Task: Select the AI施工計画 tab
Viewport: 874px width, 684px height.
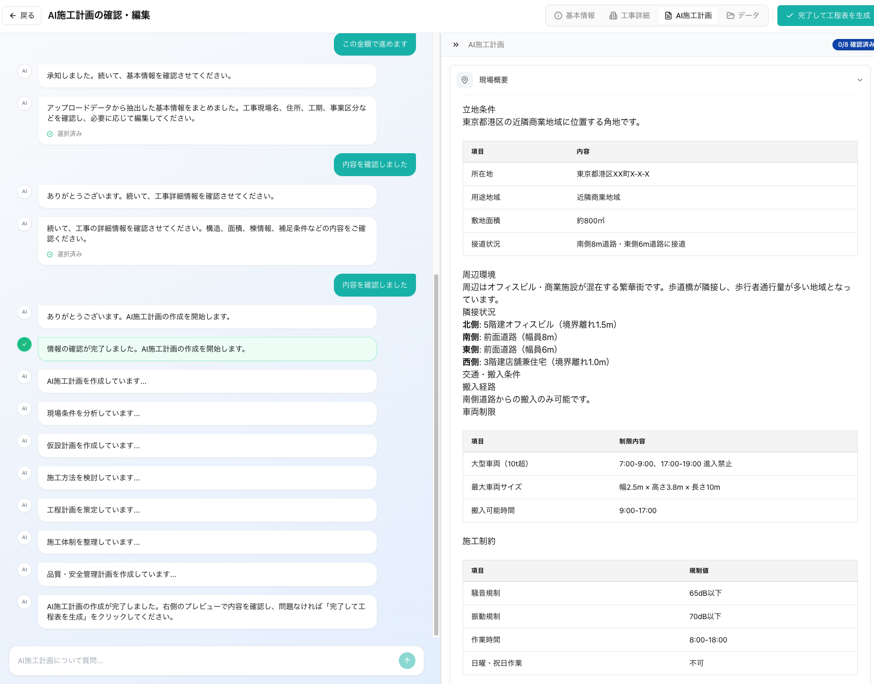Action: pos(688,15)
